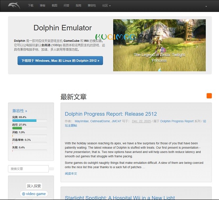This screenshot has width=219, height=200.
Task: Open the Zelda Twilight Princess screenshot
Action: coord(159,45)
